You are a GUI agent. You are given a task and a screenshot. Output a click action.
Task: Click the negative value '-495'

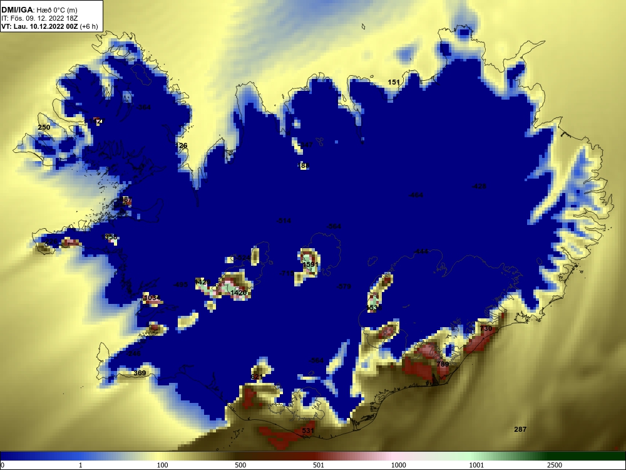180,285
